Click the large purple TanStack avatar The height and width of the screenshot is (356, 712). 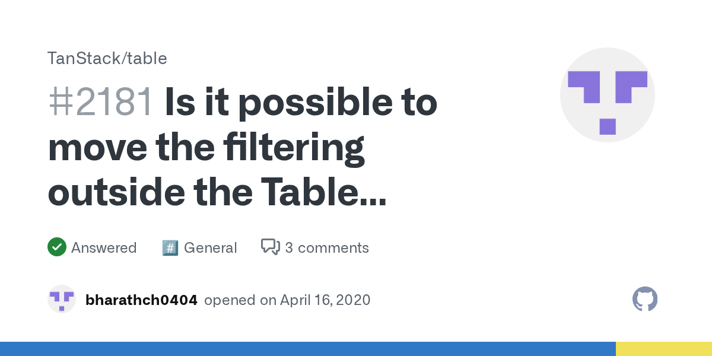(x=607, y=95)
